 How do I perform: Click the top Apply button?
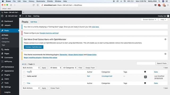(x=44, y=68)
